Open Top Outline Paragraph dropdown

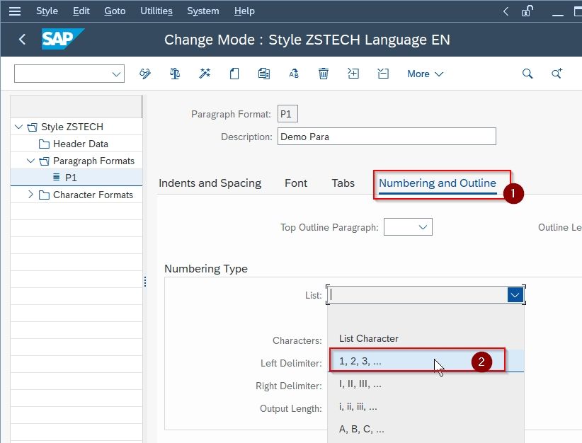[x=423, y=227]
